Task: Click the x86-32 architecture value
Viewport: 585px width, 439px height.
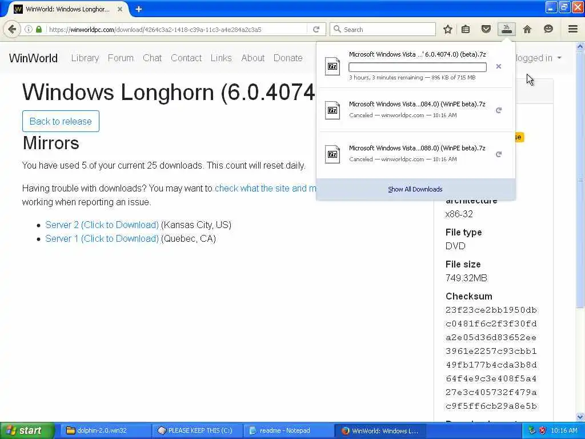Action: coord(459,214)
